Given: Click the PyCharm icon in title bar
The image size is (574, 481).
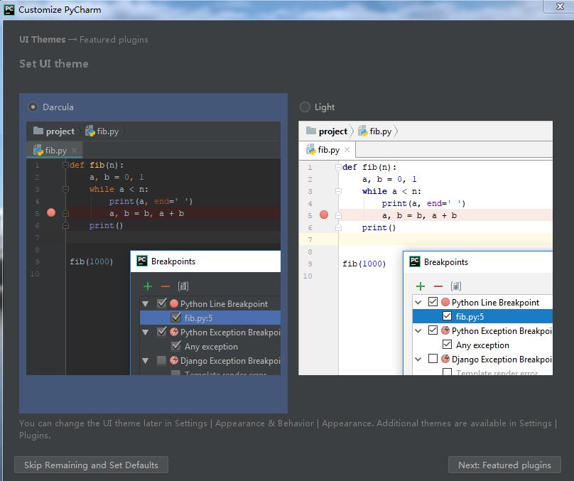Looking at the screenshot, I should coord(9,10).
